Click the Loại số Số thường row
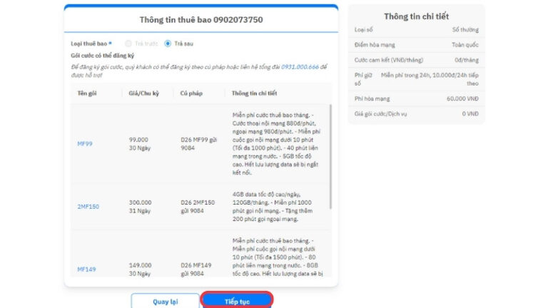The image size is (548, 308). click(416, 30)
